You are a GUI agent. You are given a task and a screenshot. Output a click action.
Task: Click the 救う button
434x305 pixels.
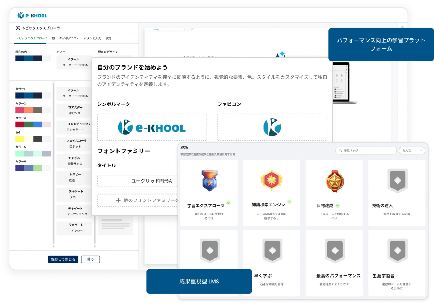click(90, 259)
